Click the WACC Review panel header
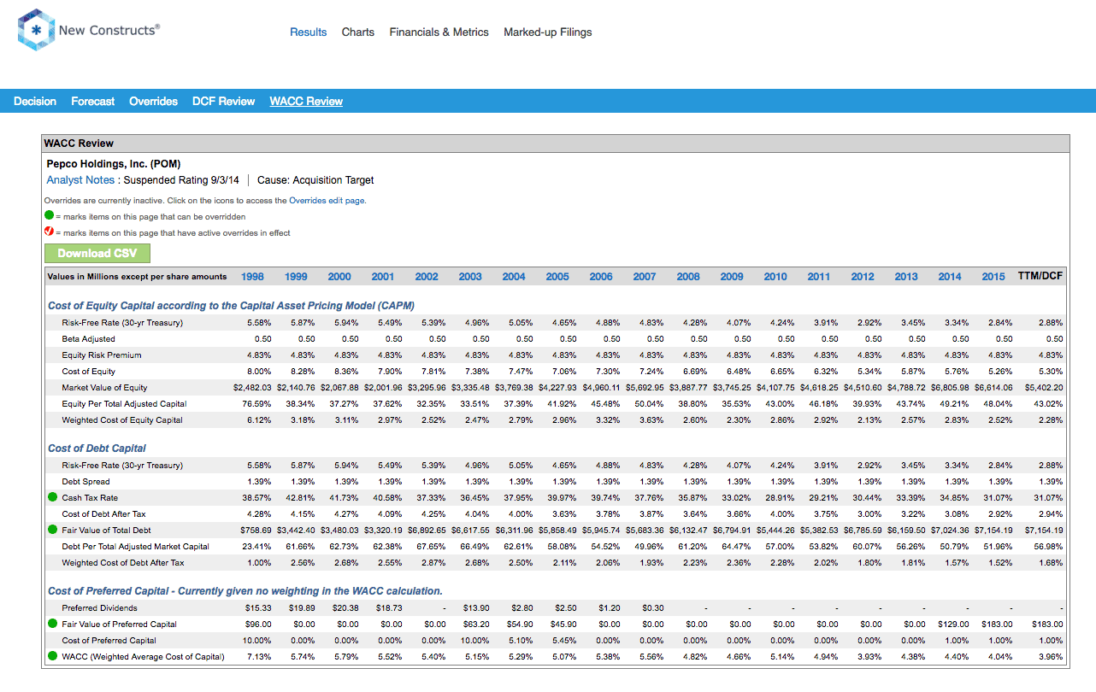The image size is (1096, 692). [556, 143]
